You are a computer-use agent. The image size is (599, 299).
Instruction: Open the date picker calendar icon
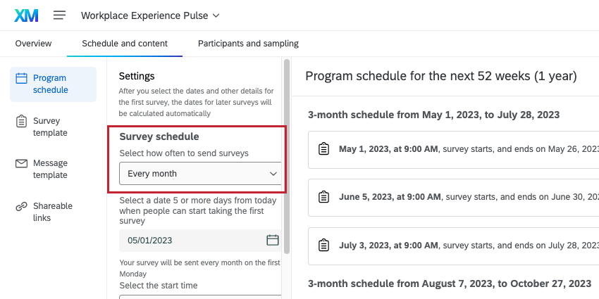click(x=272, y=240)
